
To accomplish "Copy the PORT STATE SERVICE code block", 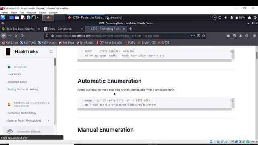I will 231,52.
